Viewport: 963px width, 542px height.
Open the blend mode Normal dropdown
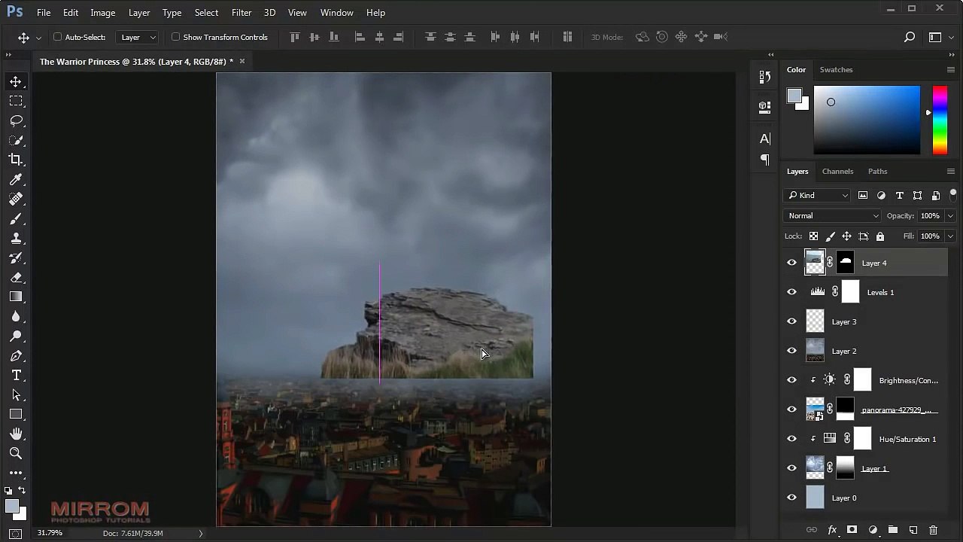point(832,216)
